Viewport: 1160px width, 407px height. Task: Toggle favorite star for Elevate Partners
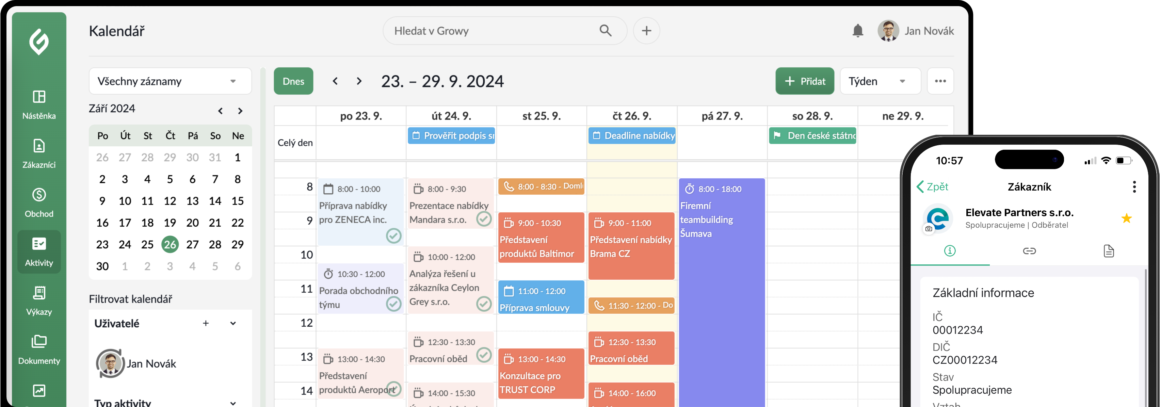click(1126, 218)
